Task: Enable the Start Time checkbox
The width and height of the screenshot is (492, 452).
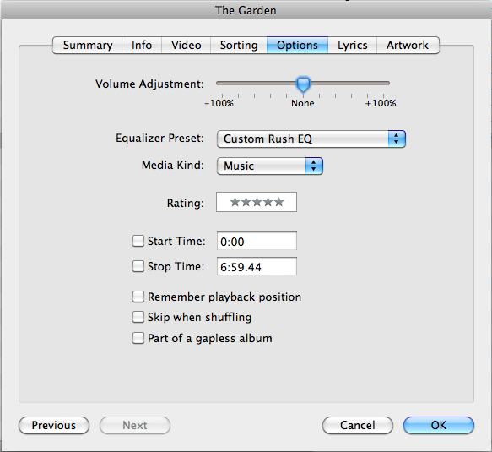Action: tap(138, 241)
